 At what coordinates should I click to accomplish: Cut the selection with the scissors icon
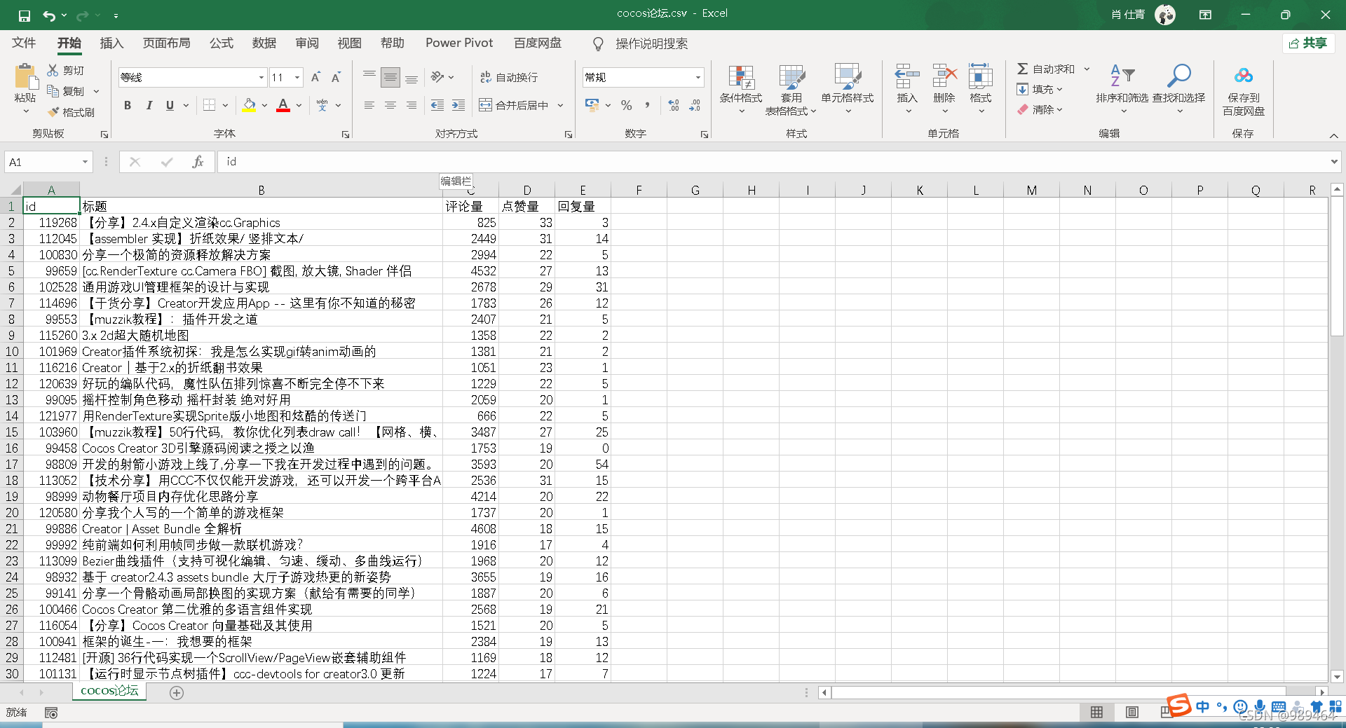53,70
